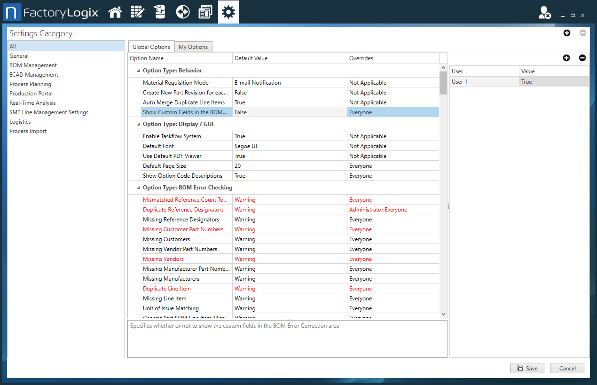
Task: Open the grid with pencil editor icon
Action: [x=137, y=12]
